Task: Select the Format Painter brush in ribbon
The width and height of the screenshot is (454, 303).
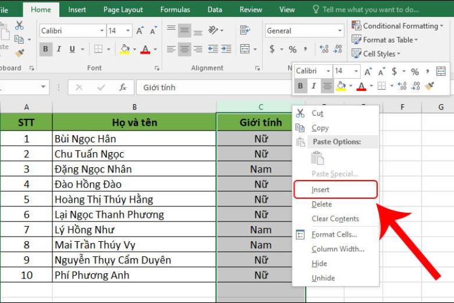Action: [19, 53]
